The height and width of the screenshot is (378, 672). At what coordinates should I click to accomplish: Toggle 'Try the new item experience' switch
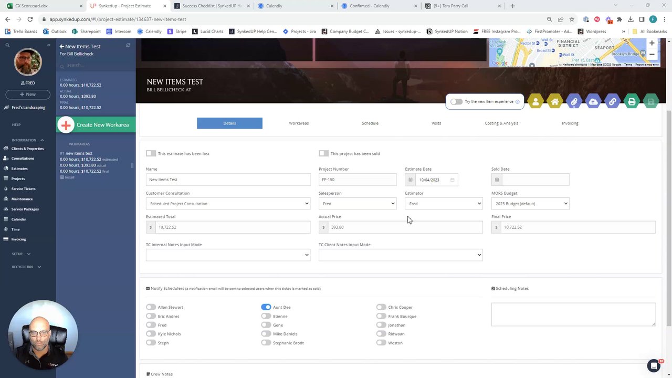click(456, 102)
